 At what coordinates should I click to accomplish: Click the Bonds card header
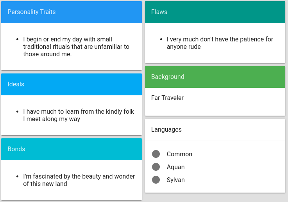(72, 149)
